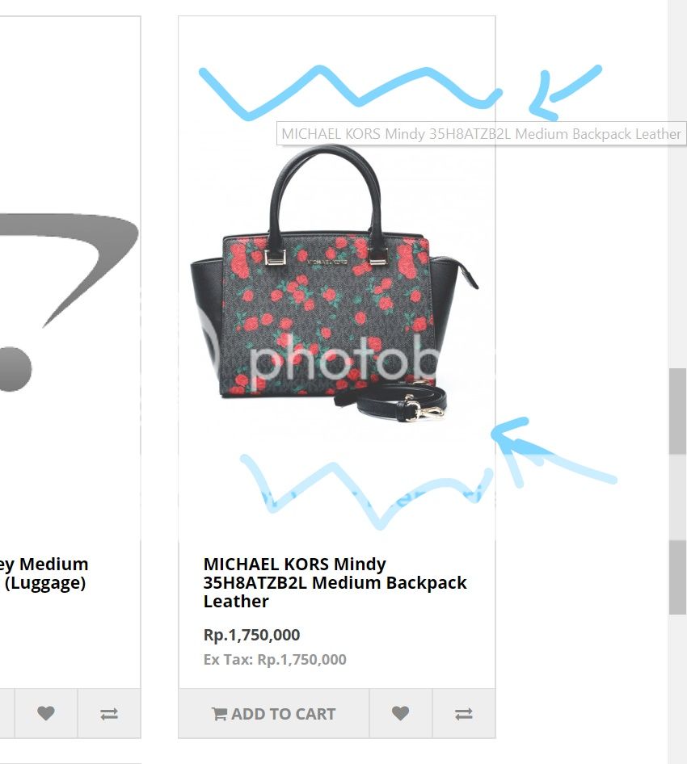Add Michael Kors Mindy bag to cart
This screenshot has height=764, width=687.
pos(273,713)
